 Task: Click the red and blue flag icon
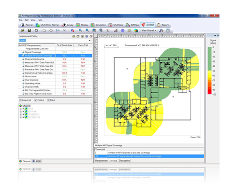click(73, 30)
